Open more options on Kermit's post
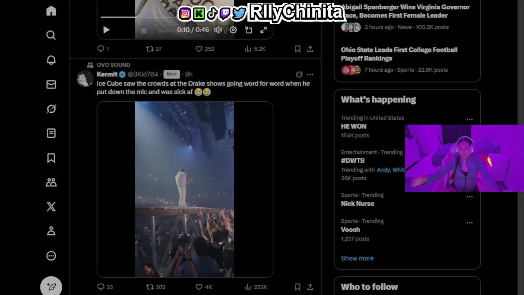524x295 pixels. pos(310,75)
